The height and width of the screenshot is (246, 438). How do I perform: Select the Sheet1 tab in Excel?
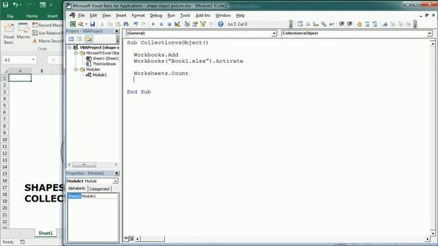pos(46,233)
